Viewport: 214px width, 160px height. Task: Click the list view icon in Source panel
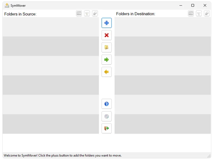point(79,13)
